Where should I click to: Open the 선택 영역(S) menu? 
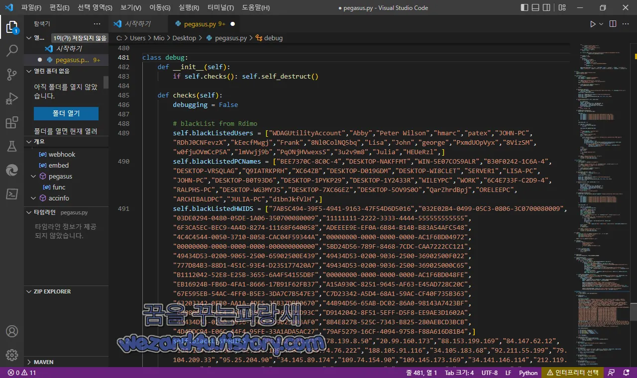tap(95, 8)
